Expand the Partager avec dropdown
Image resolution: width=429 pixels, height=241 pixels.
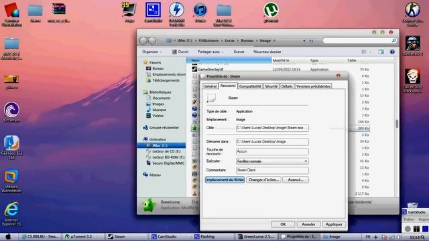[x=210, y=52]
